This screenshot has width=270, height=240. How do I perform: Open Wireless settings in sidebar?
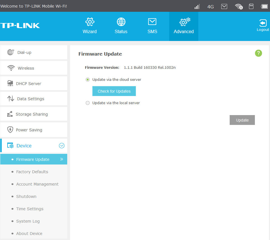34,68
